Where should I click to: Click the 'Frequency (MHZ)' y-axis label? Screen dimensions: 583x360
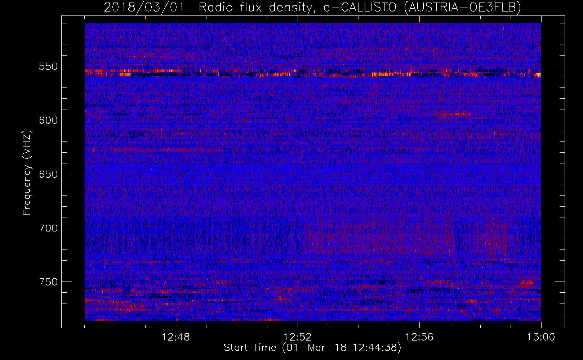tap(27, 172)
